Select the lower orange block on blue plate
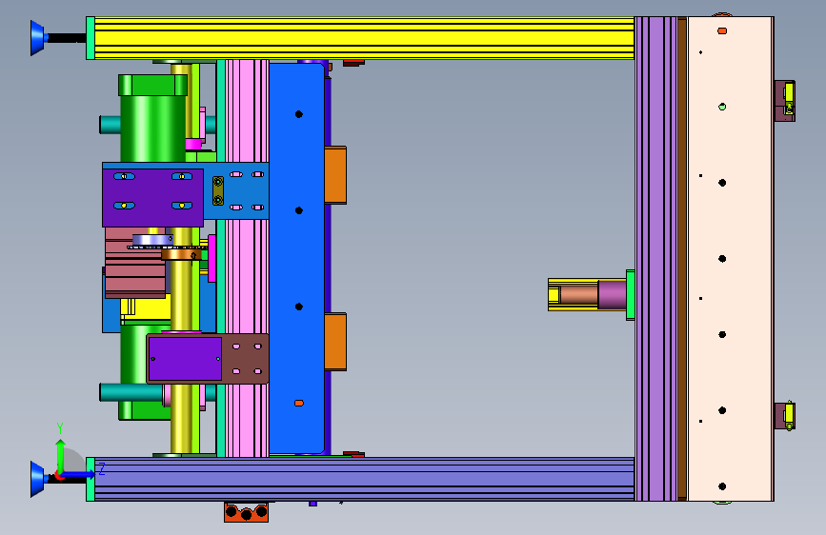The image size is (826, 535). 335,342
